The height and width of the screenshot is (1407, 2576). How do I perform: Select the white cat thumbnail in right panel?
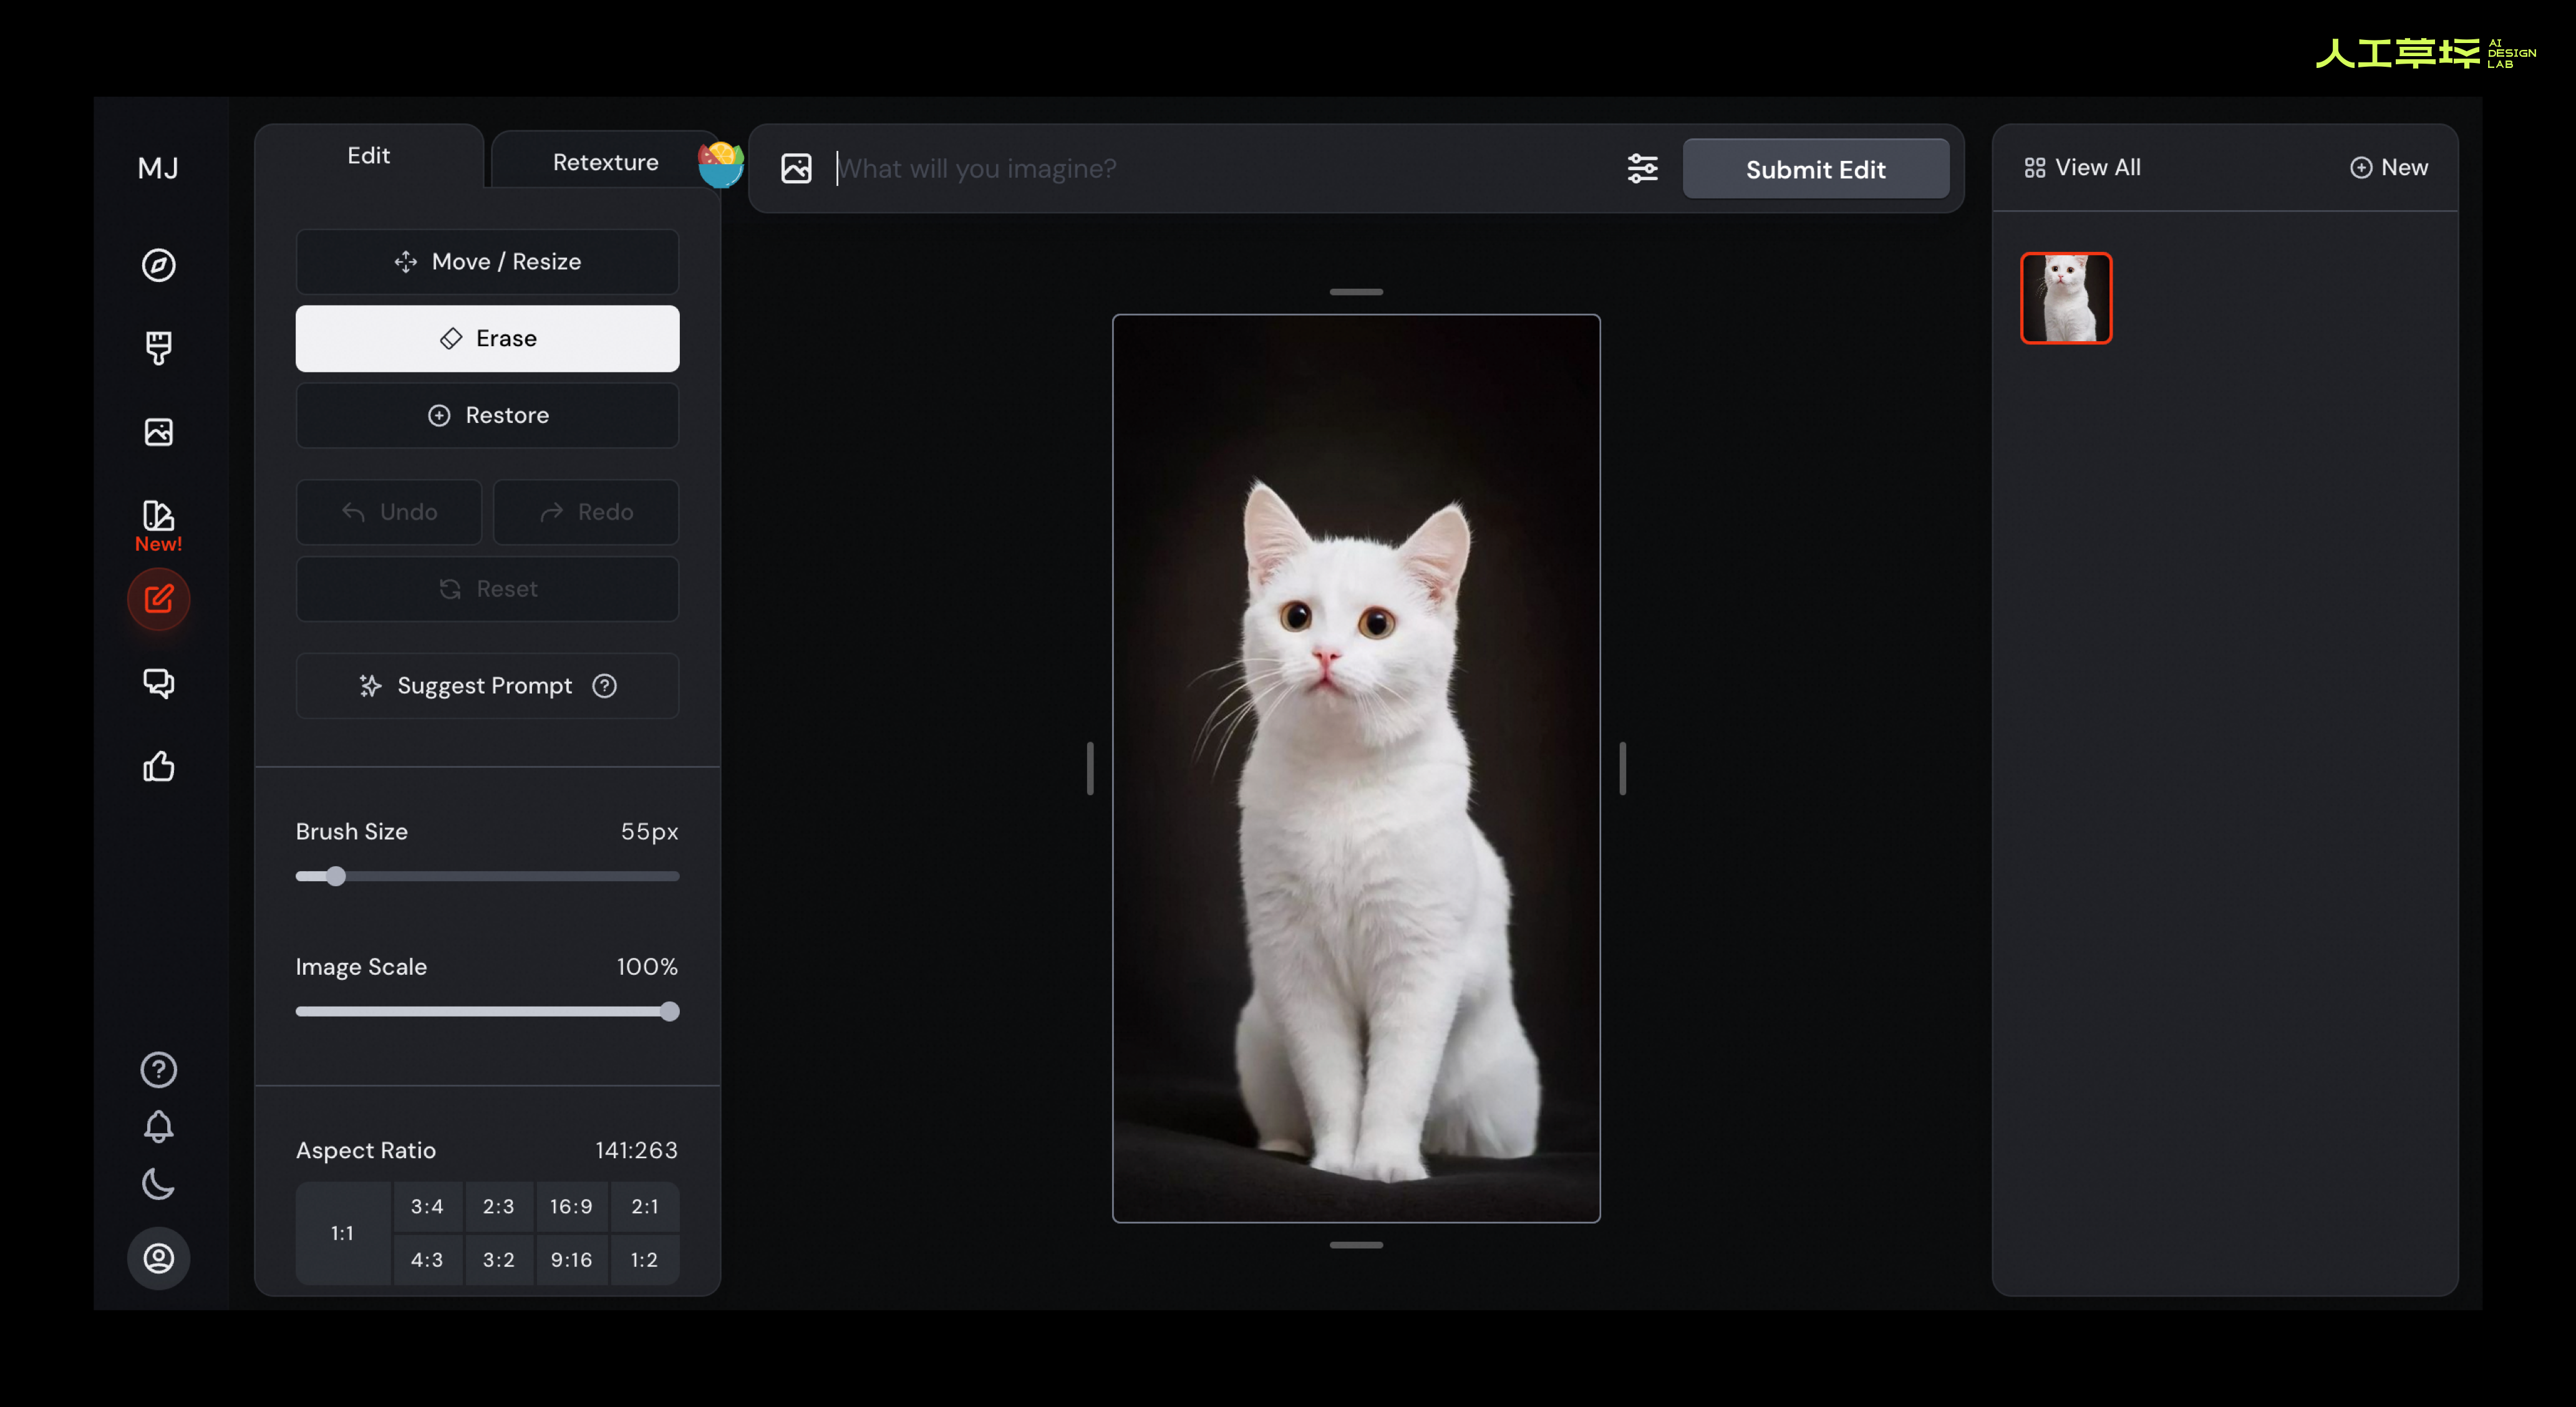[2066, 298]
